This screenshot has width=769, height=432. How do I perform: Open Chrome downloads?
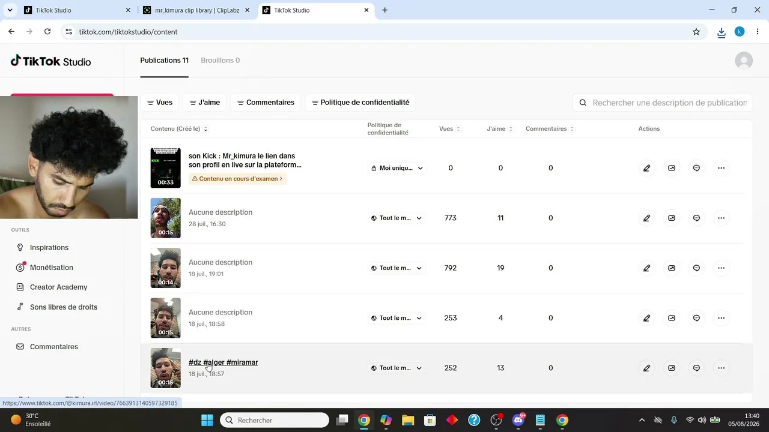click(x=722, y=32)
